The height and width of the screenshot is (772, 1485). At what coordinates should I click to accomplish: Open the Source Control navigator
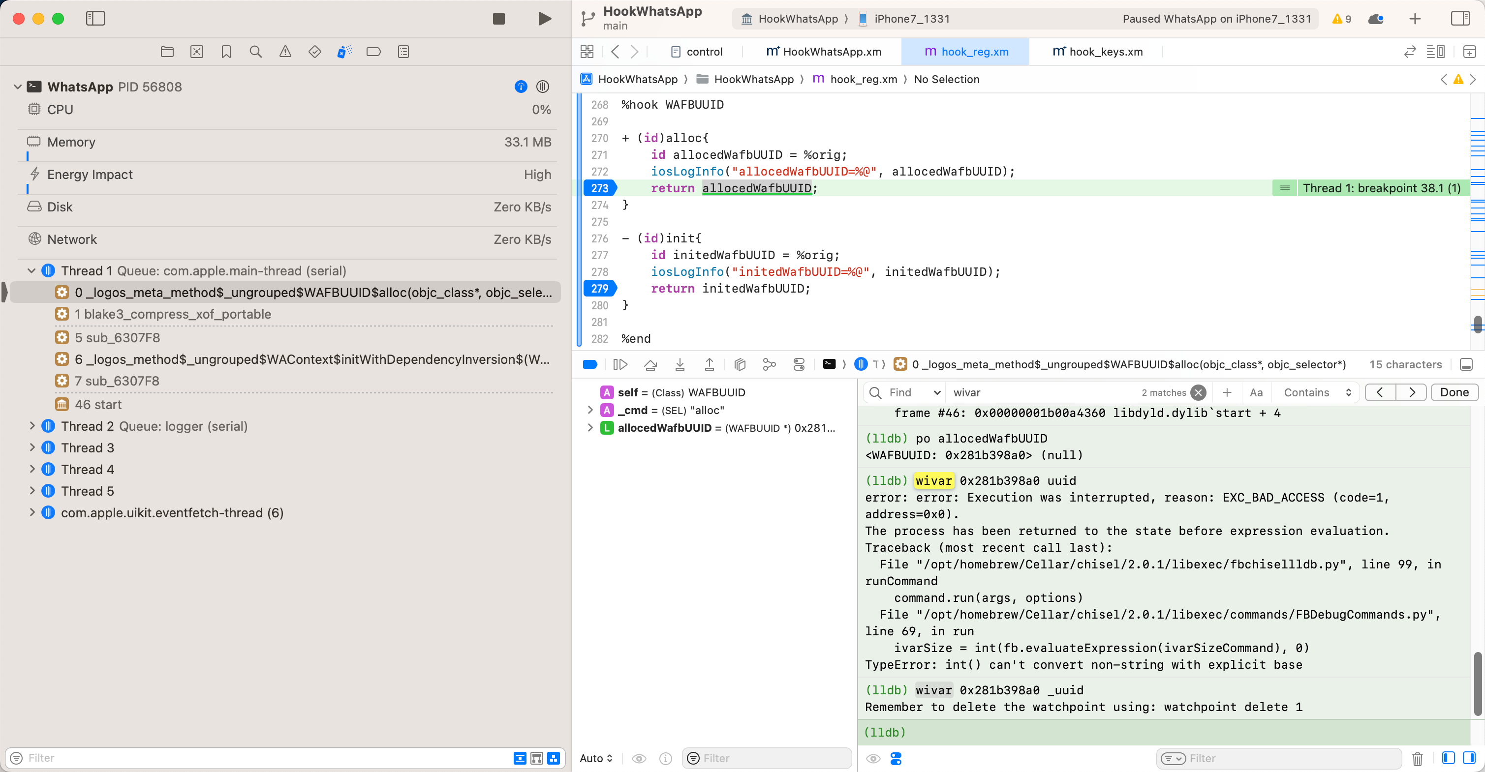point(197,52)
